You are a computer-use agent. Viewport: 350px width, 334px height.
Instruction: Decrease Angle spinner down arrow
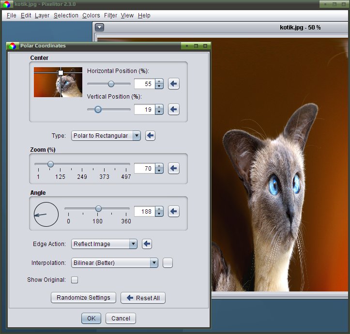pyautogui.click(x=159, y=214)
